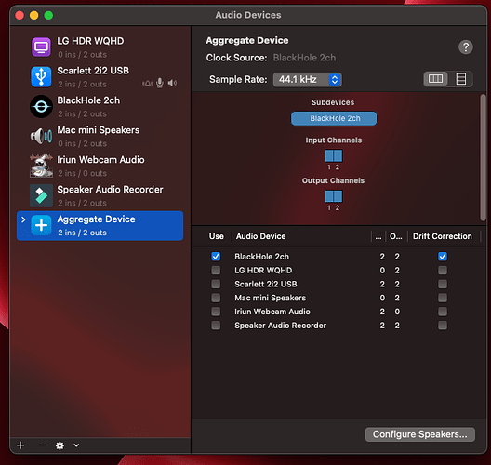Enable Use checkbox for Scarlett 2i2 USB
Image resolution: width=491 pixels, height=465 pixels.
(216, 284)
